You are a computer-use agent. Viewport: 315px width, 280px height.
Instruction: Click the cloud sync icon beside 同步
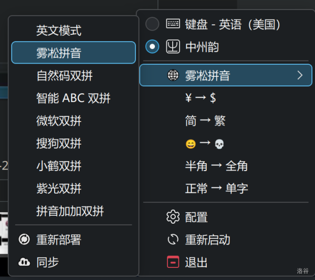[24, 262]
